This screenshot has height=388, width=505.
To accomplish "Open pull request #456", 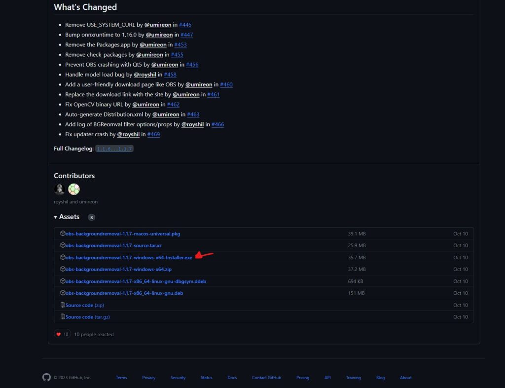I will click(x=192, y=65).
